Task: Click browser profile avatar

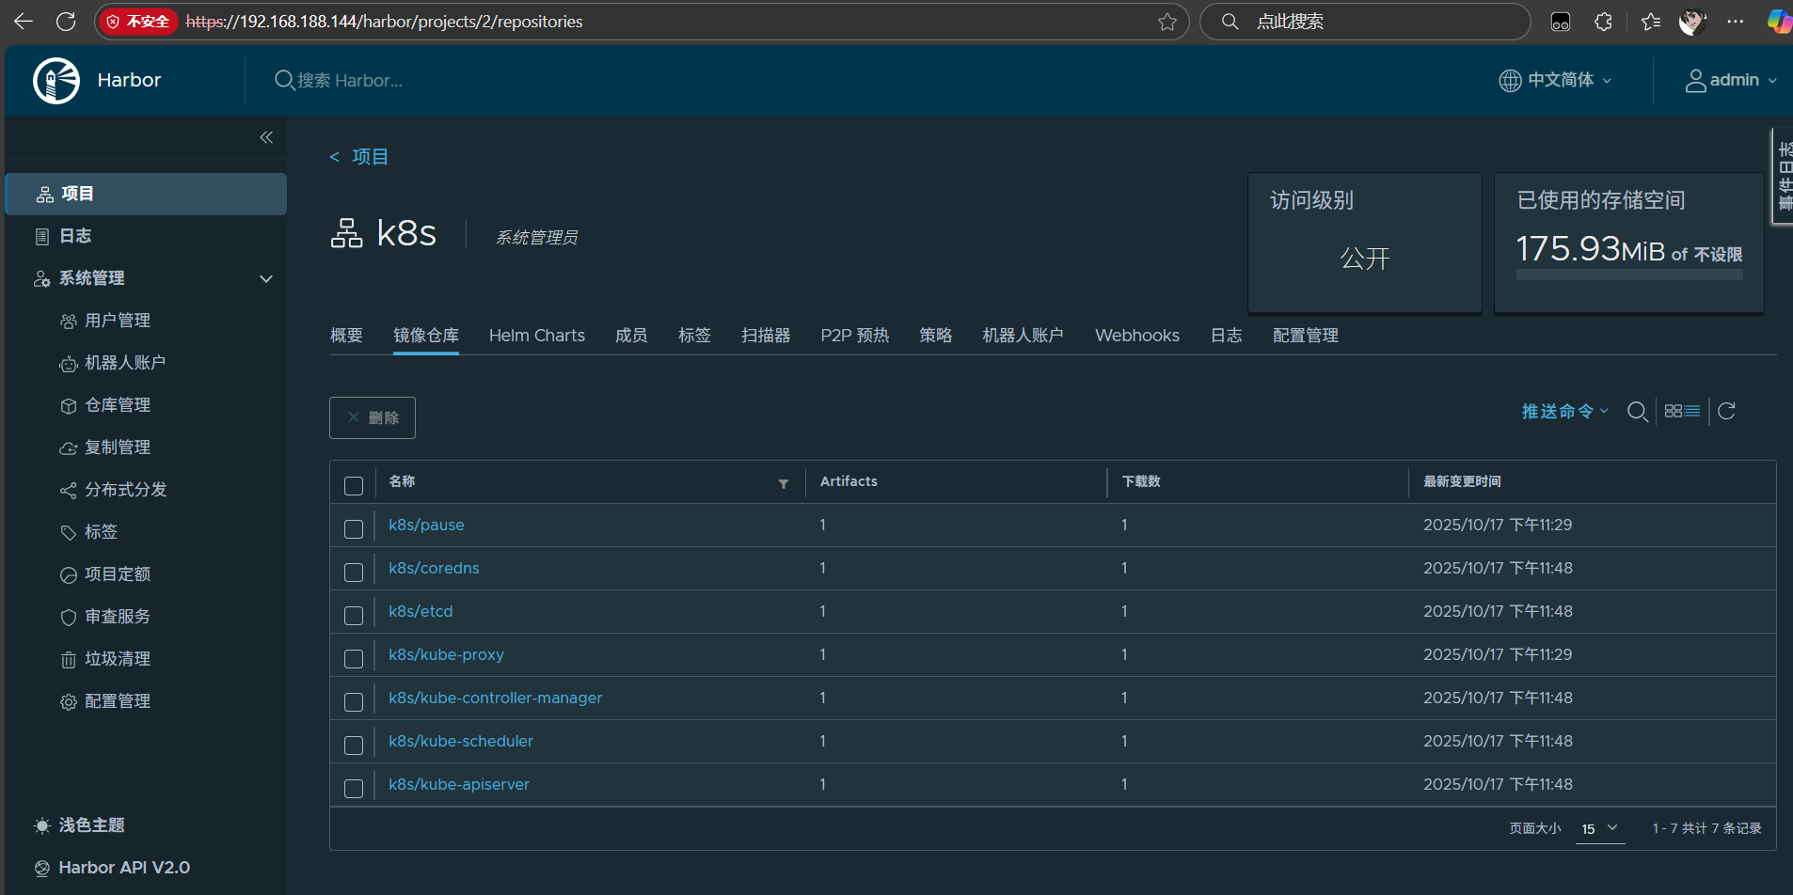Action: 1692,22
